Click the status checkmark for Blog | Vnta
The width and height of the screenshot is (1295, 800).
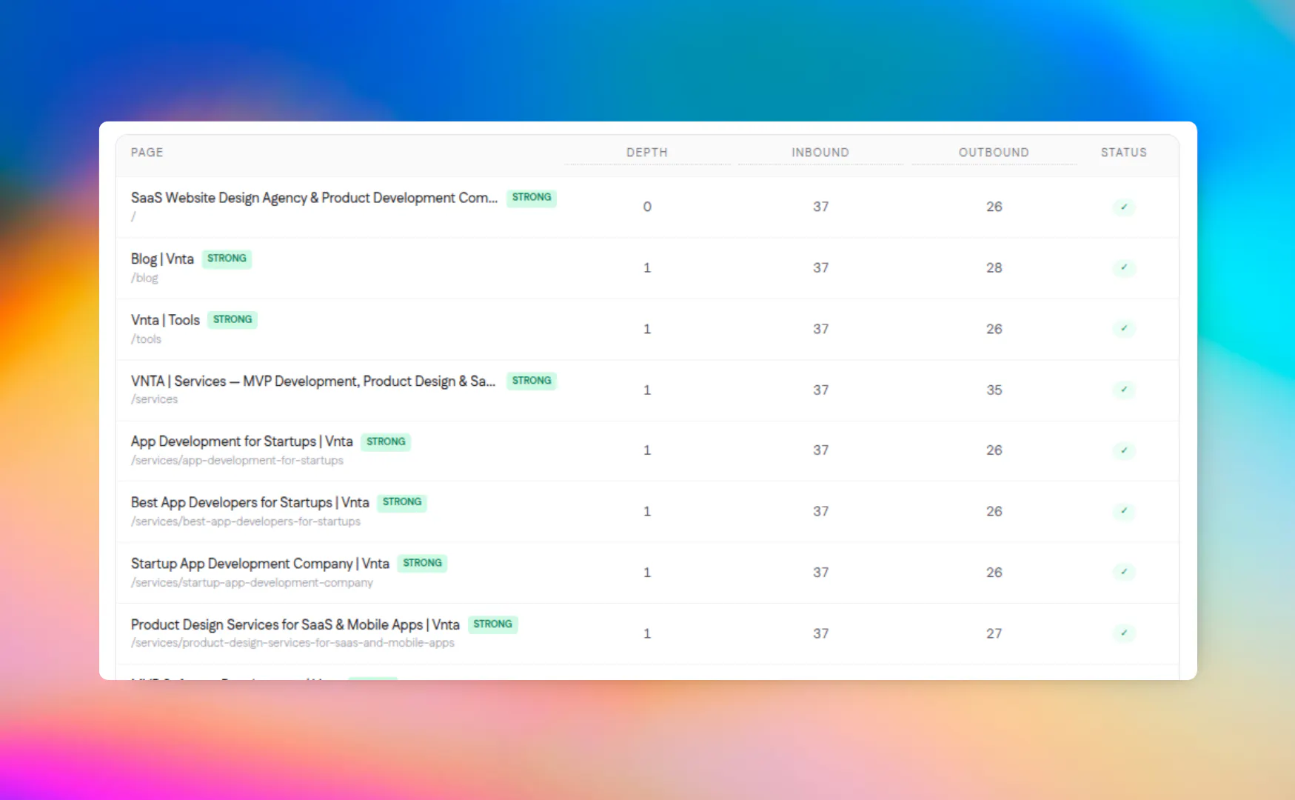(1123, 267)
